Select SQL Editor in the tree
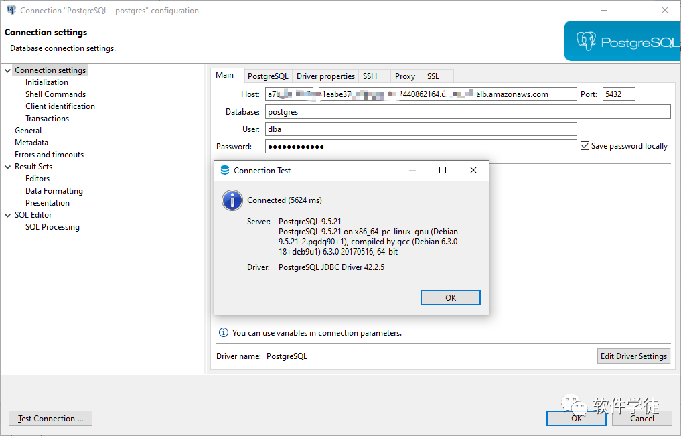Image resolution: width=681 pixels, height=436 pixels. 33,215
